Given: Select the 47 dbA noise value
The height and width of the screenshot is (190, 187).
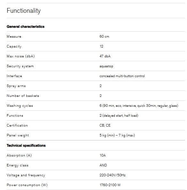Looking at the screenshot, I should coord(105,56).
